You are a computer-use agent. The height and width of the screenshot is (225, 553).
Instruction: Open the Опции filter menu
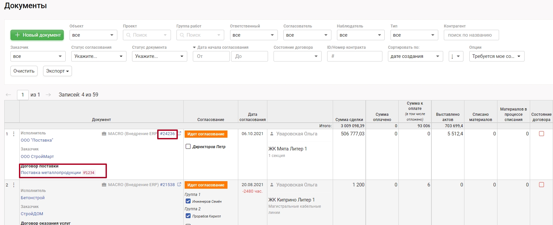pyautogui.click(x=496, y=56)
